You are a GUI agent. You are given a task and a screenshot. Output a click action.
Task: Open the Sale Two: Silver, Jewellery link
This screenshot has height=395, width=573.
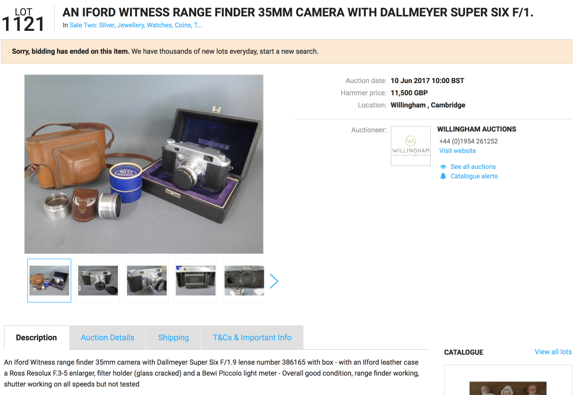[135, 25]
